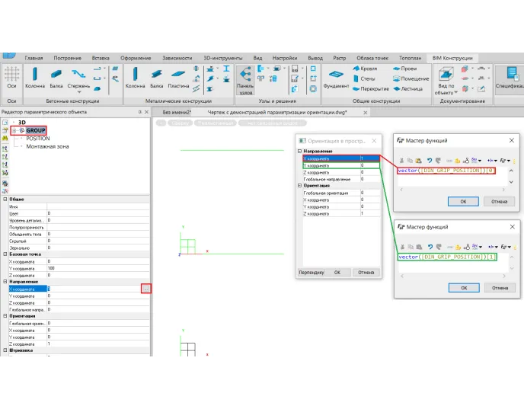Click scroll-up arrow in upper Мастер функций

pos(511,171)
